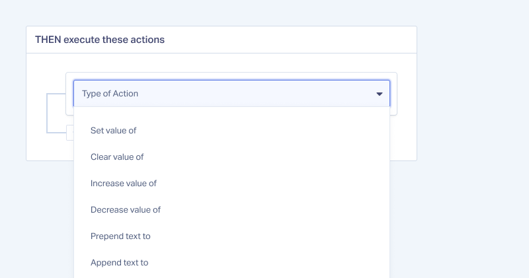Viewport: 529px width, 278px height.
Task: Open the Type of Action combo box
Action: click(x=231, y=94)
